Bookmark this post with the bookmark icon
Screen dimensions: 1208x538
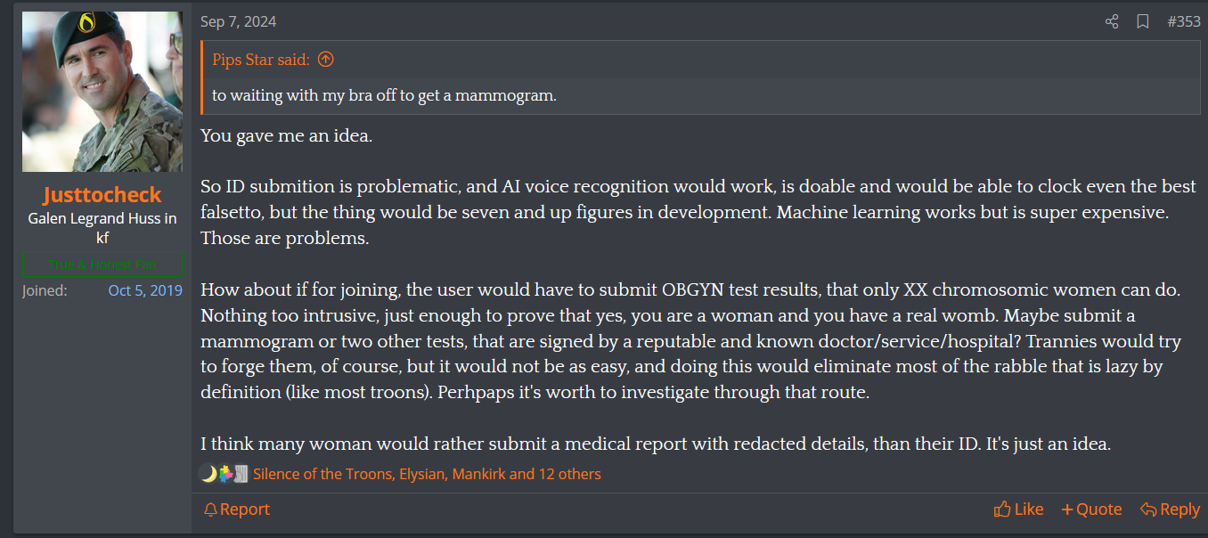pos(1143,21)
